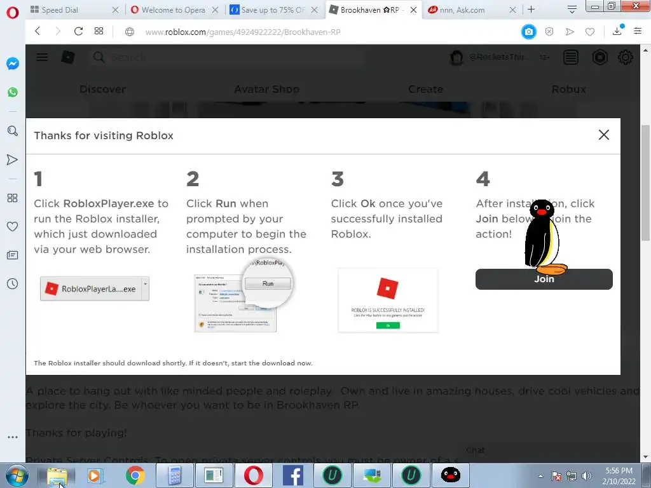The width and height of the screenshot is (651, 488).
Task: Open Chrome from the taskbar
Action: tap(135, 475)
